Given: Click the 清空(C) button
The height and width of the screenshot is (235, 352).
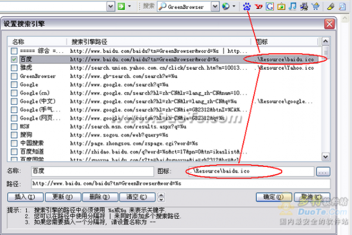Looking at the screenshot, I should pyautogui.click(x=137, y=197).
